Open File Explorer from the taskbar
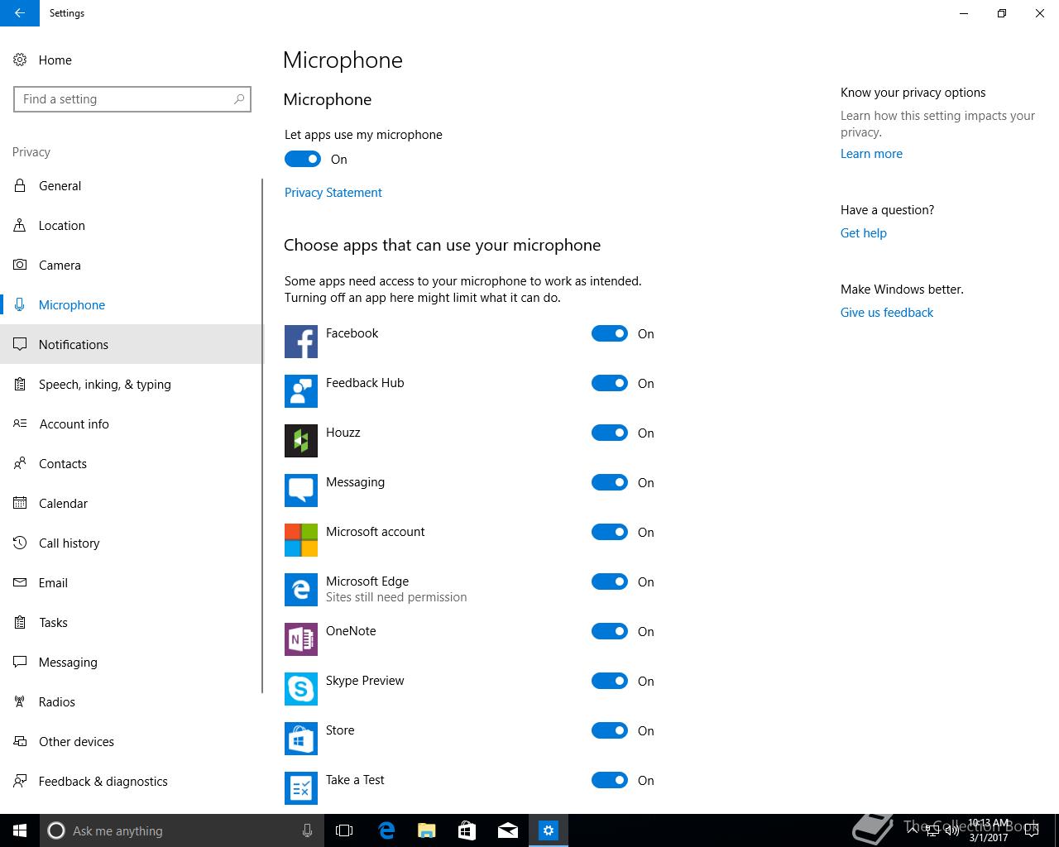 click(x=426, y=830)
